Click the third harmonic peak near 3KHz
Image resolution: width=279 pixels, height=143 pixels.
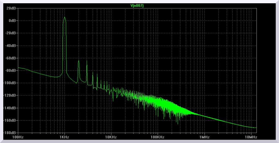pos(87,61)
